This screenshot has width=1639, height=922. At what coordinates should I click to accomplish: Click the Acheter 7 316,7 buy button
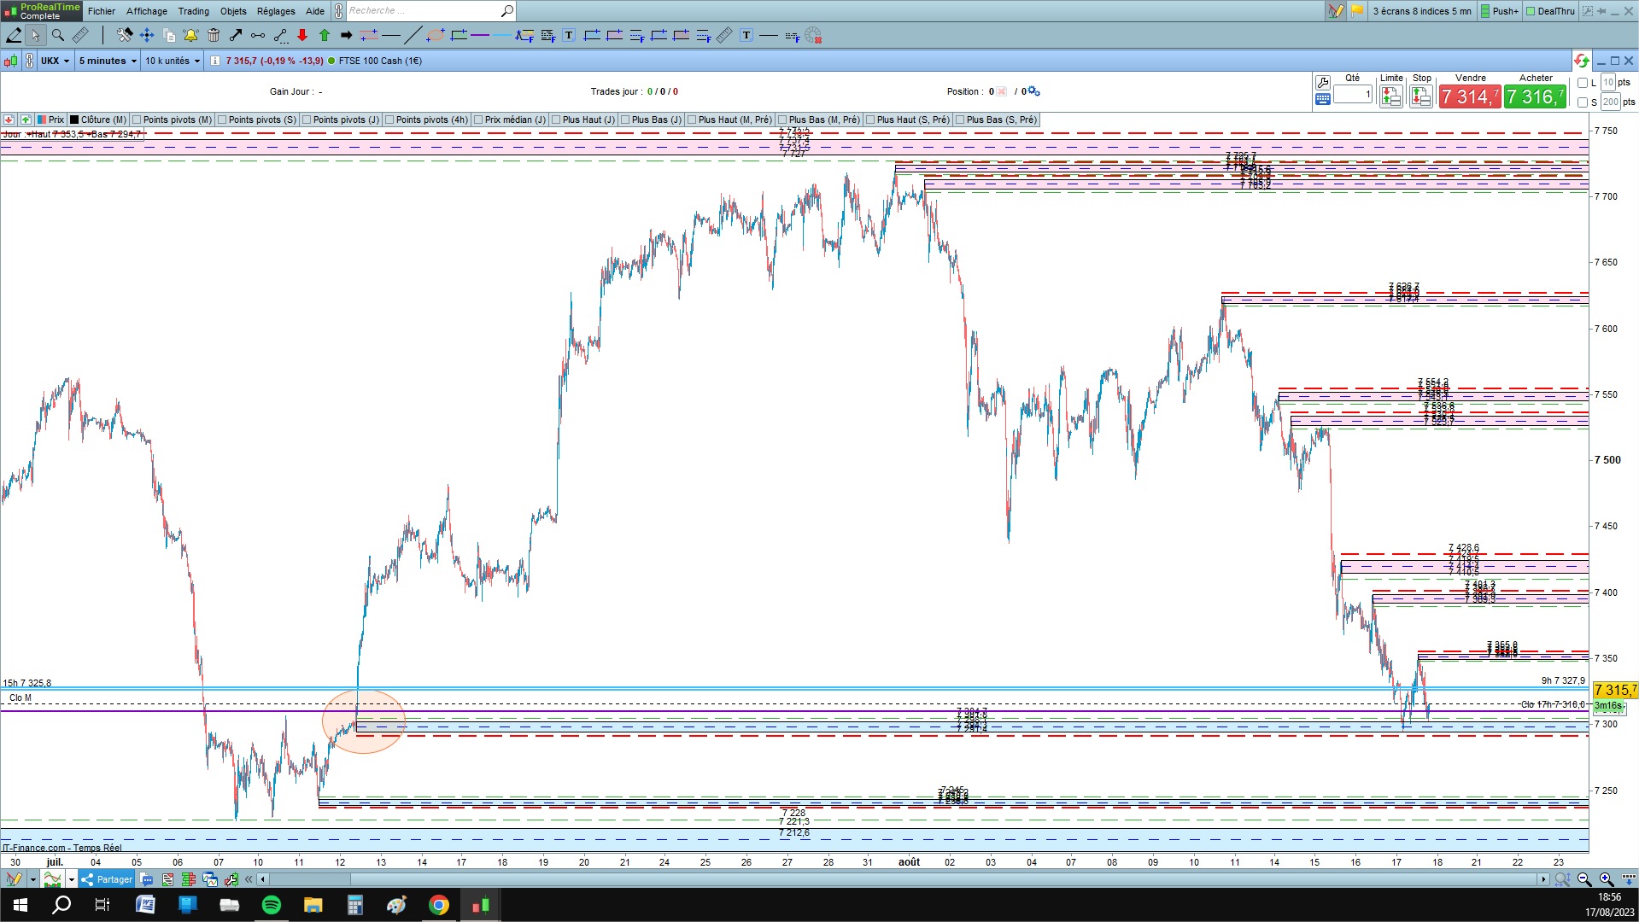point(1536,96)
